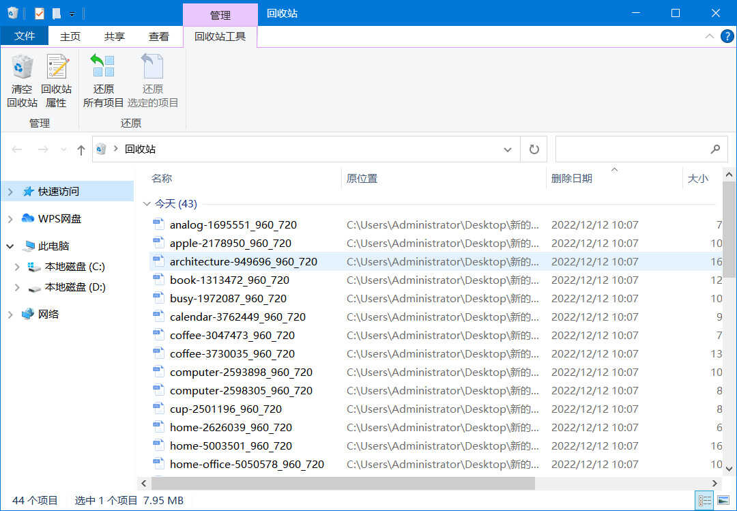The width and height of the screenshot is (737, 511).
Task: Switch to the 查看 ribbon tab
Action: [158, 37]
